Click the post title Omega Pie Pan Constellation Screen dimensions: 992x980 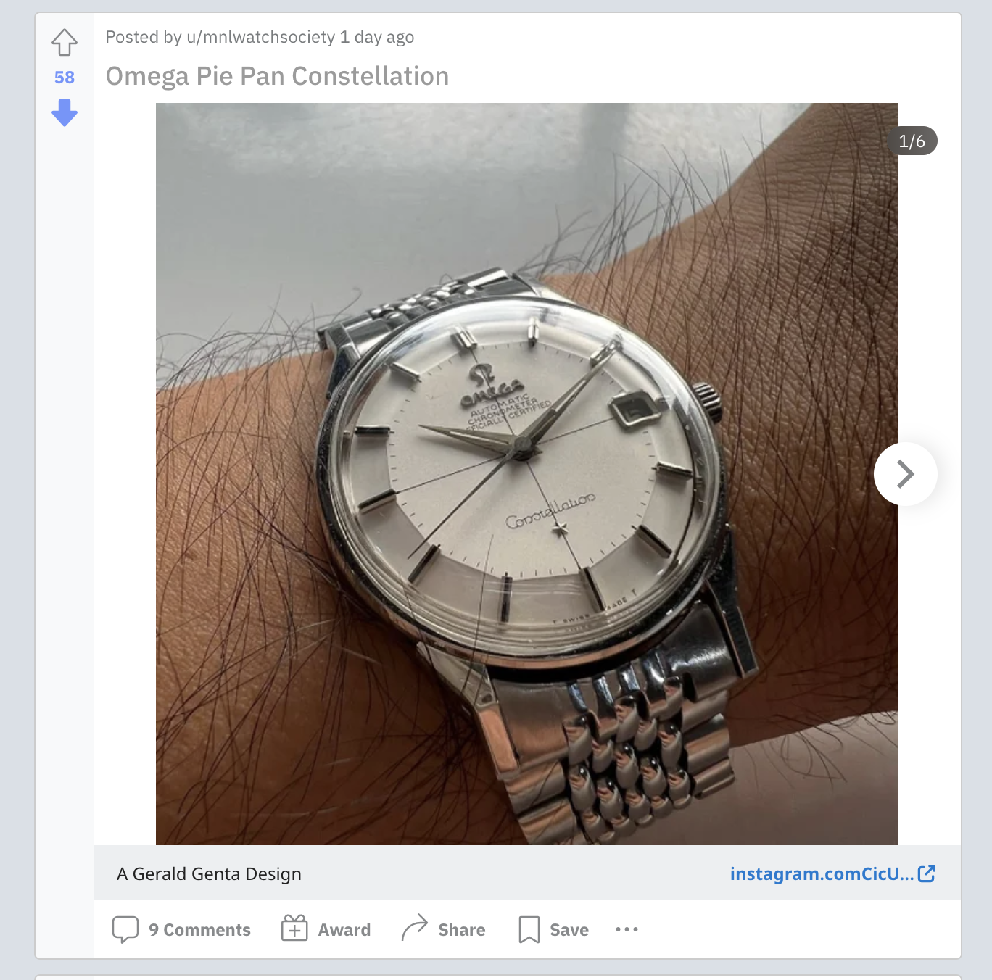pos(277,76)
